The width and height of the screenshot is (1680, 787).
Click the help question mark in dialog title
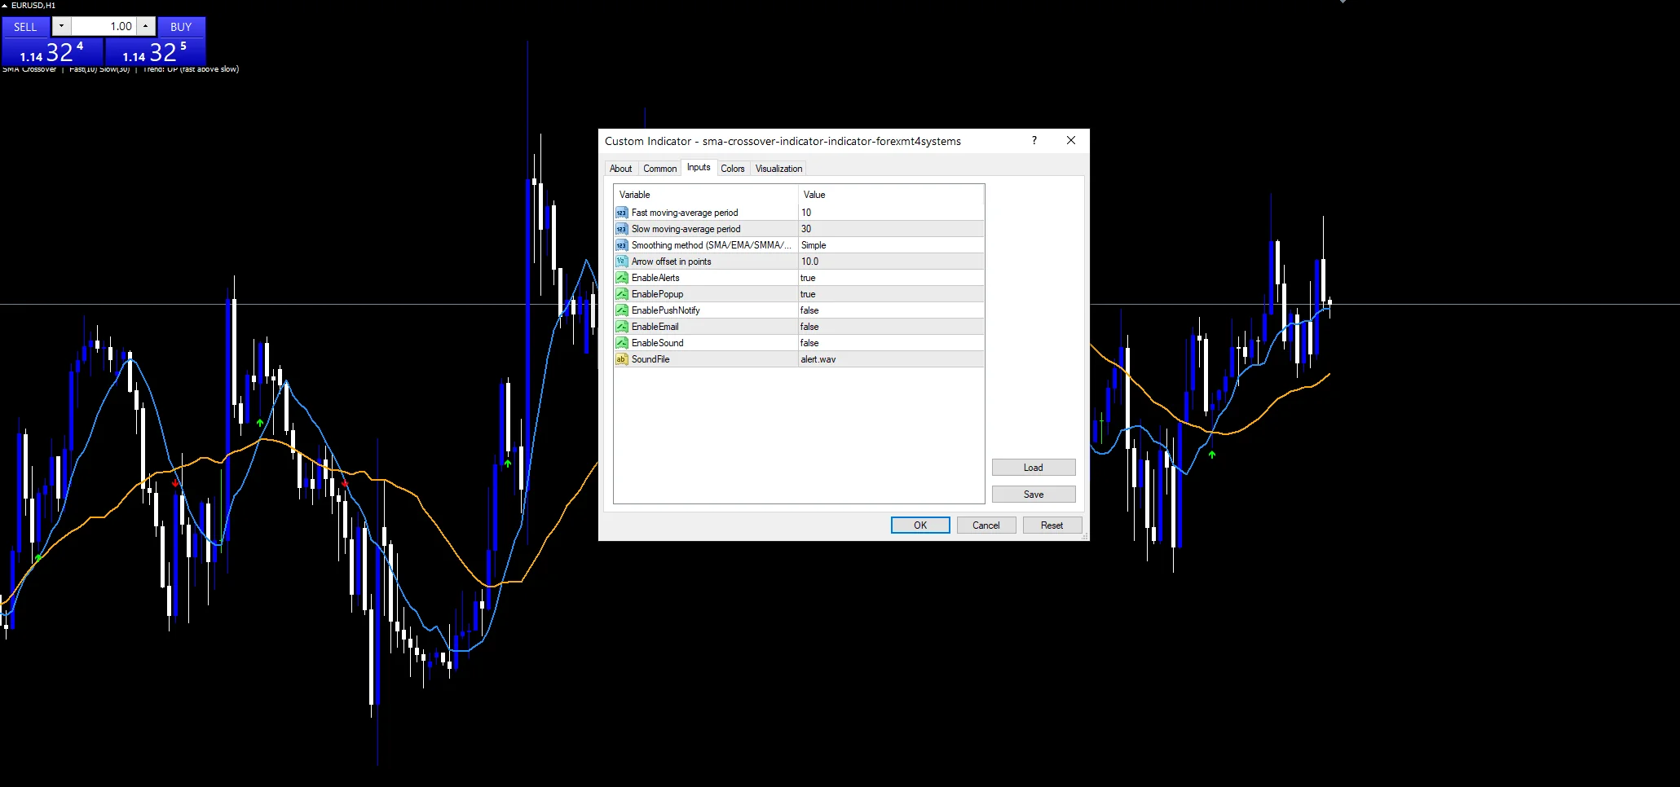(x=1034, y=141)
